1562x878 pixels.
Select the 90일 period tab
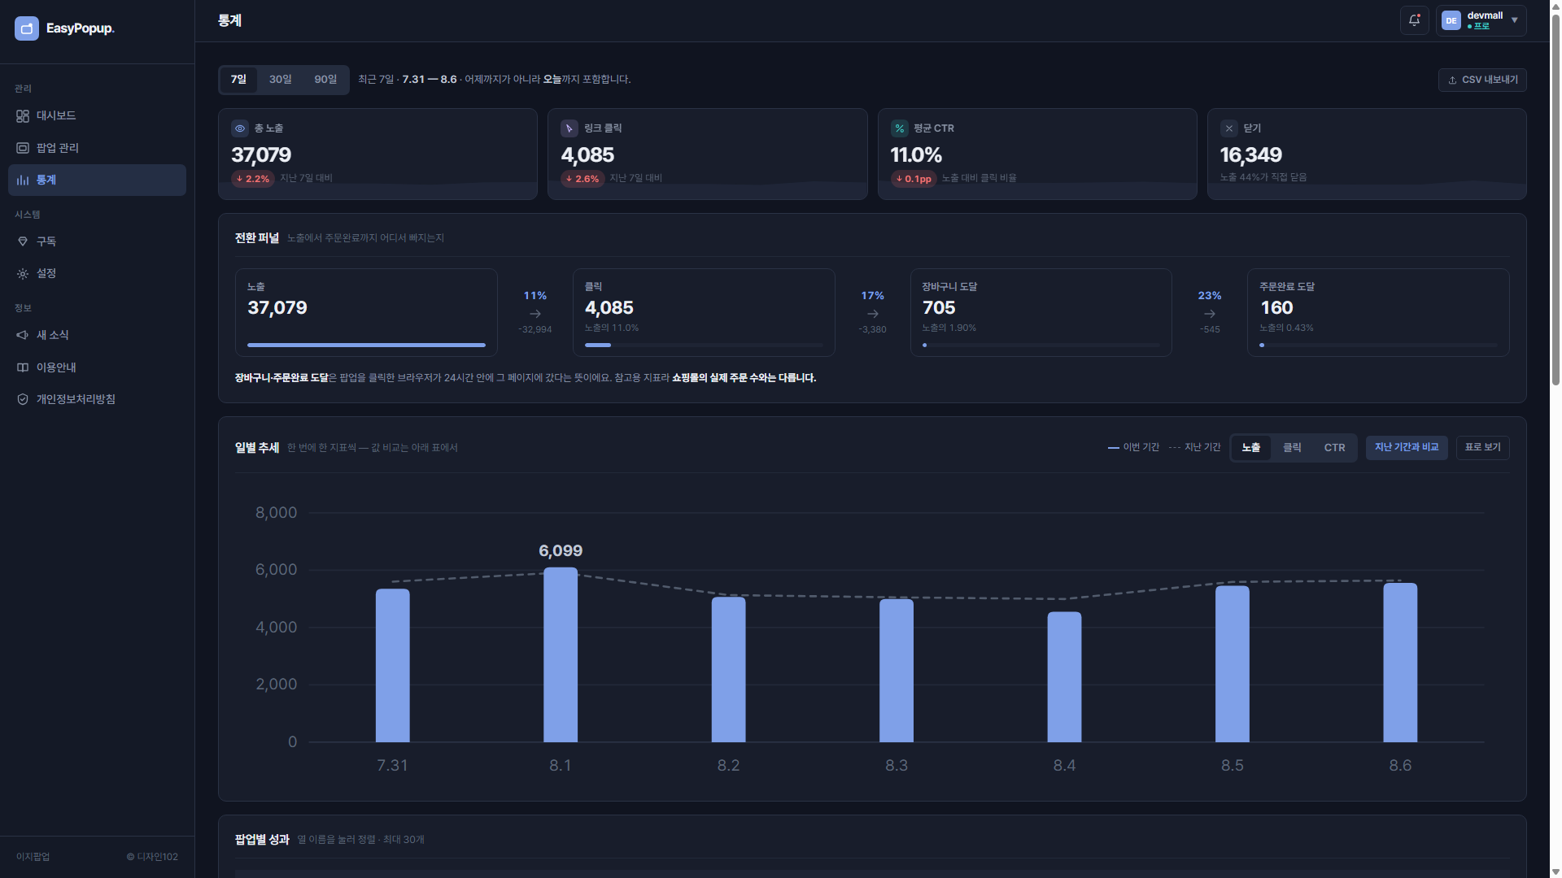(325, 80)
